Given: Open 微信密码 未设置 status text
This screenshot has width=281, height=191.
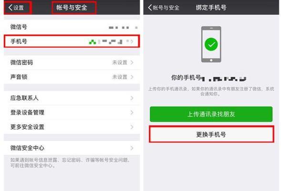Looking at the screenshot, I should click(120, 63).
